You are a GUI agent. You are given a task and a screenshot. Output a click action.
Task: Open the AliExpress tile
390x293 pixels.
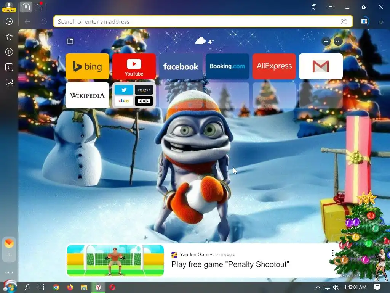pos(274,66)
